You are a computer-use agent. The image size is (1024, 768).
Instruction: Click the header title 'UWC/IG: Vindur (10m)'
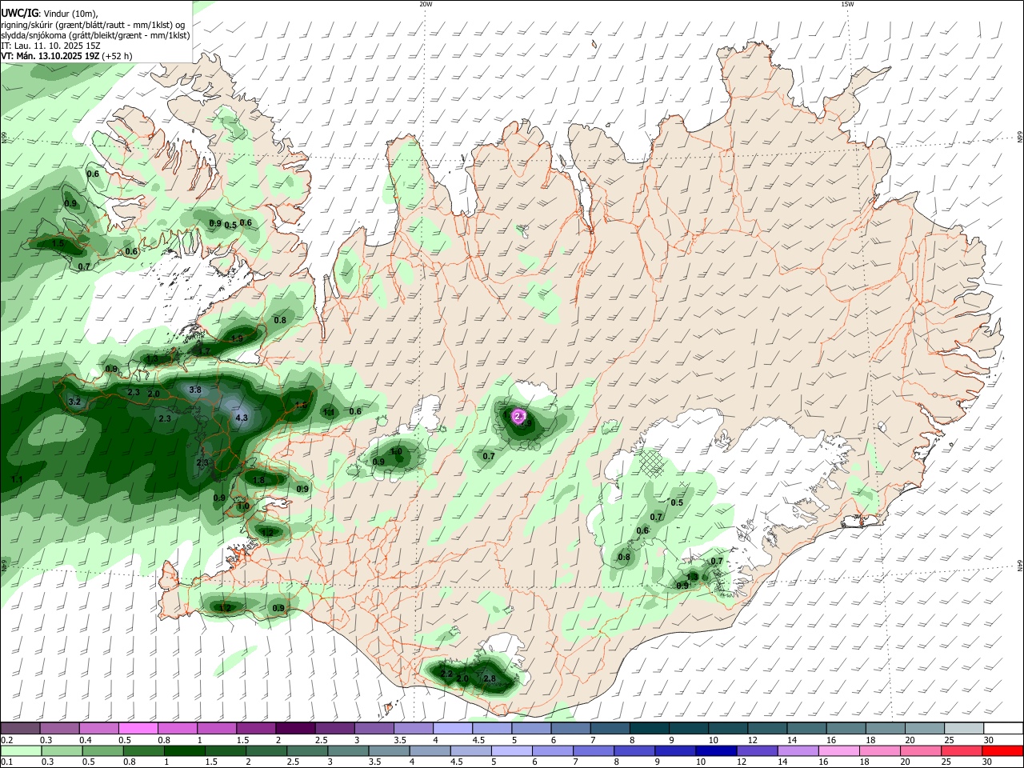tap(48, 13)
